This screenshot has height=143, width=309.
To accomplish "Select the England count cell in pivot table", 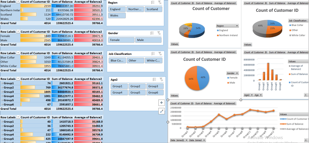I will pos(36,6).
